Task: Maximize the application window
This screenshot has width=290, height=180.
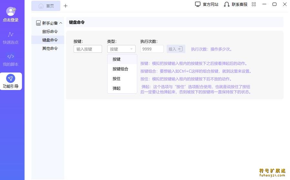Action: (x=274, y=4)
